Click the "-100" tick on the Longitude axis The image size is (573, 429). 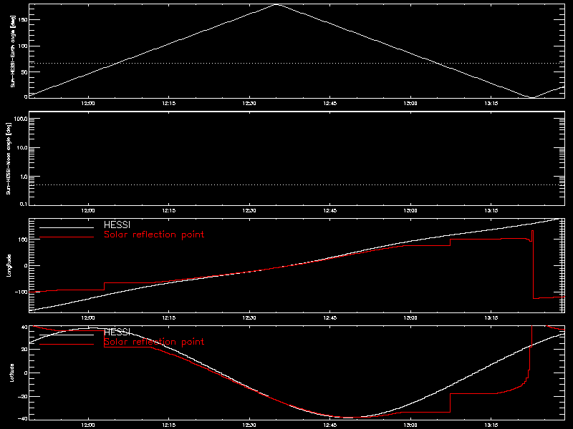tap(21, 292)
